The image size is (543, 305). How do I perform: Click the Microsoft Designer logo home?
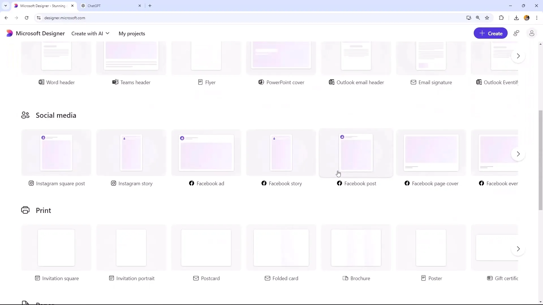(9, 33)
